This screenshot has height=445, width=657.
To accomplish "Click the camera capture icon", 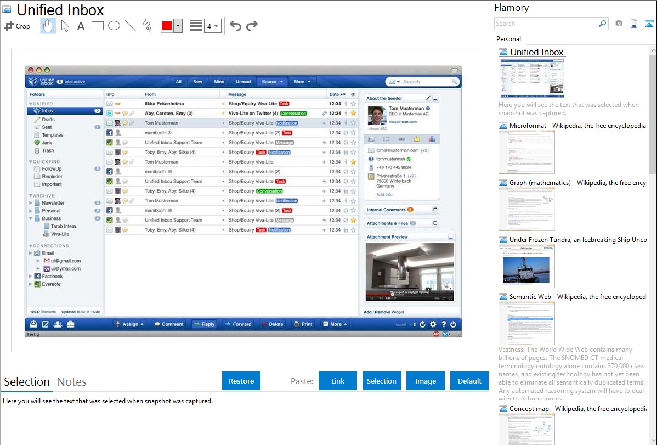I will coord(619,24).
